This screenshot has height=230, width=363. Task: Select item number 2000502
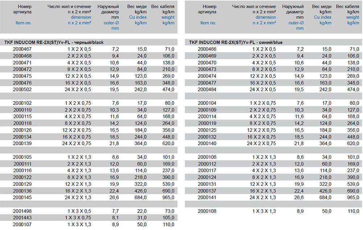pos(22,89)
